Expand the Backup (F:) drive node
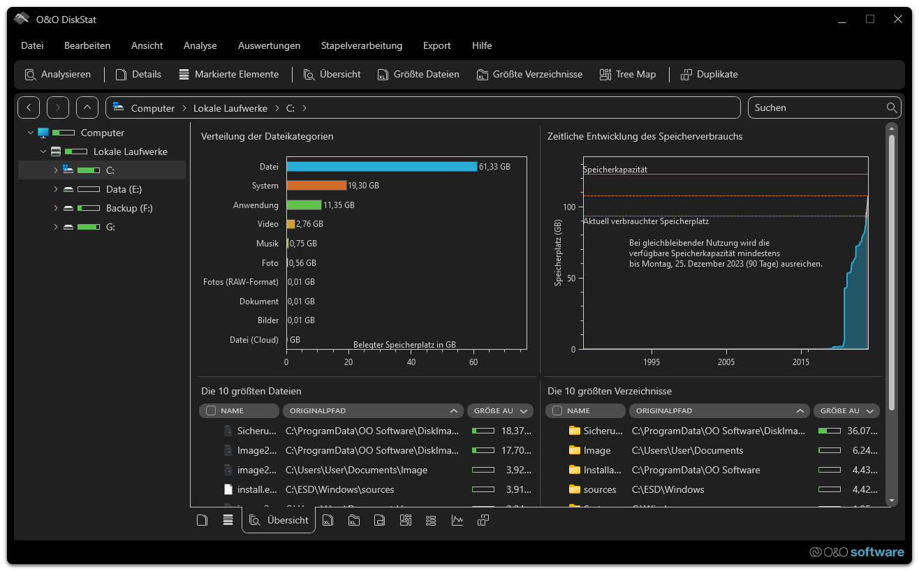The width and height of the screenshot is (919, 571). coord(55,208)
